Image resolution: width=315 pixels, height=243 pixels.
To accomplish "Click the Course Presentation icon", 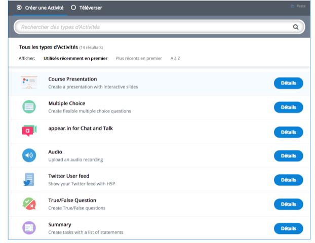I will coord(29,83).
